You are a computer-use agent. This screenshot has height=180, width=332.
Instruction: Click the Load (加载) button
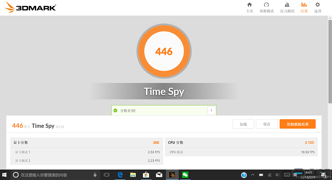(x=243, y=124)
